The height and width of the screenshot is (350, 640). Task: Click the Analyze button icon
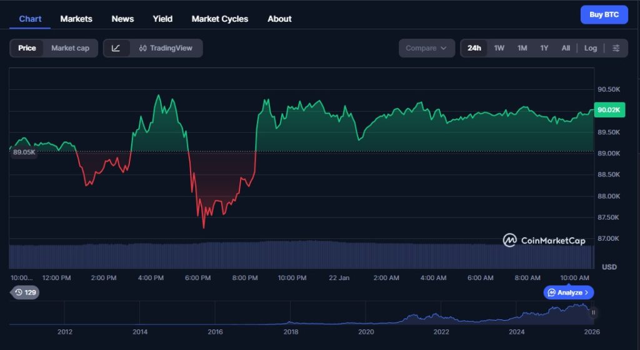(x=551, y=292)
